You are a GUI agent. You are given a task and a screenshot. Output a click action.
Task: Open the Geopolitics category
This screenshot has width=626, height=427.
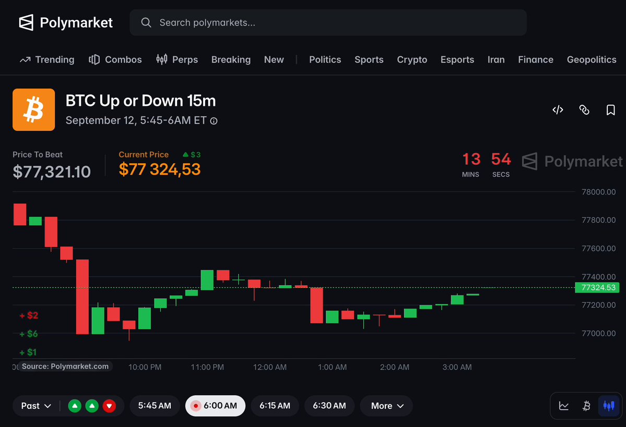[591, 60]
